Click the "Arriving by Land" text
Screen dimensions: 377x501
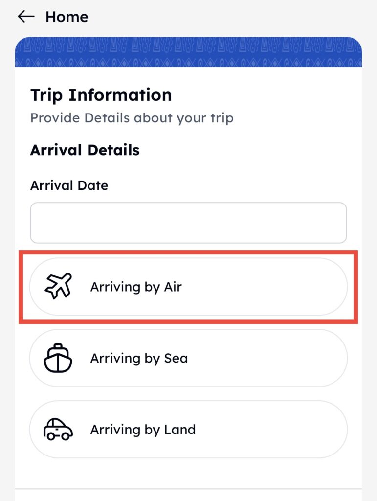[142, 430]
